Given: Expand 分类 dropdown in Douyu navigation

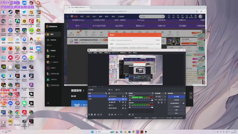Looking at the screenshot, I should 94,16.
